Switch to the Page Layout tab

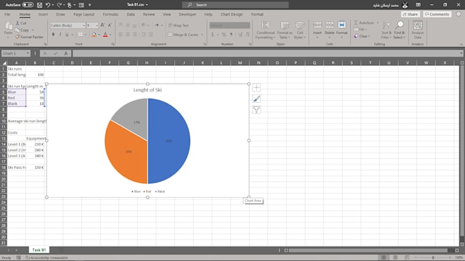(83, 14)
